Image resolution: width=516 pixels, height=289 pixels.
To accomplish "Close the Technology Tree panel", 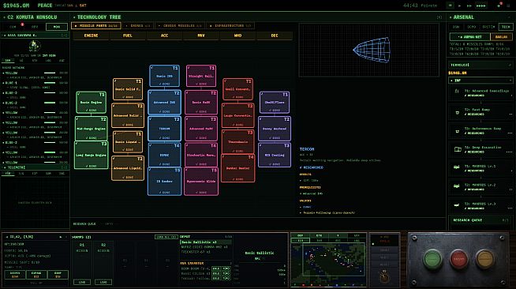I will click(x=439, y=17).
